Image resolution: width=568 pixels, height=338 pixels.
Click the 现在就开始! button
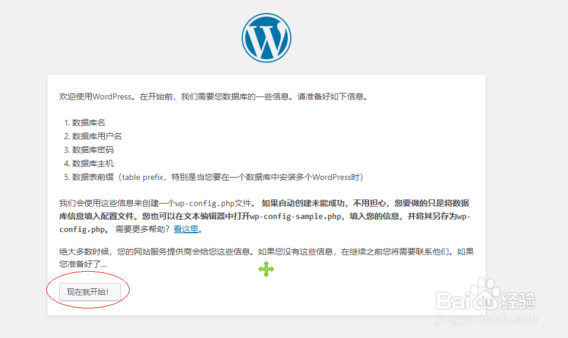pyautogui.click(x=90, y=292)
